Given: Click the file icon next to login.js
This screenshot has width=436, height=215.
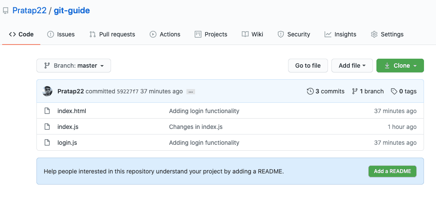Looking at the screenshot, I should [x=47, y=143].
